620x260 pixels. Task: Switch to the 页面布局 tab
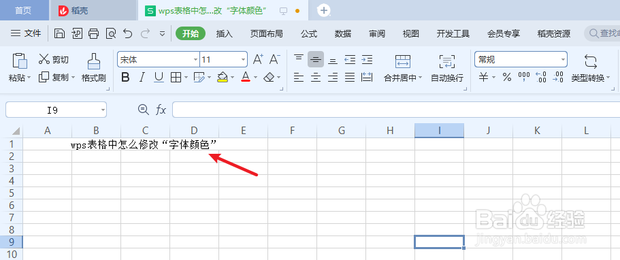[267, 33]
